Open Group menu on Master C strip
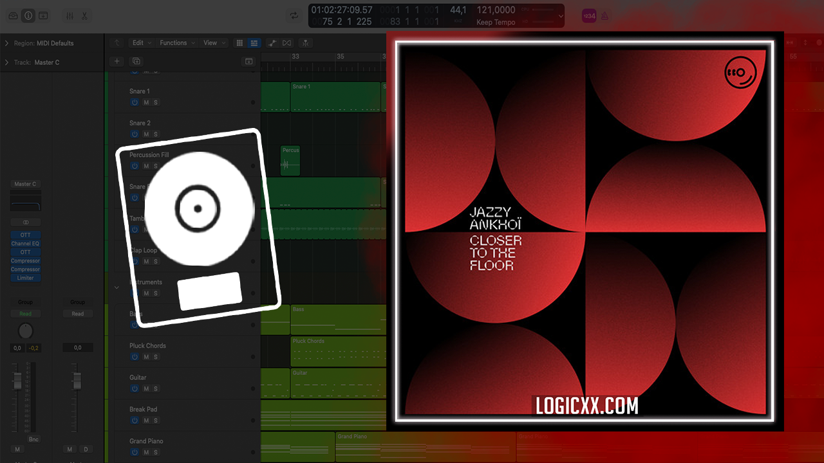 (x=25, y=302)
